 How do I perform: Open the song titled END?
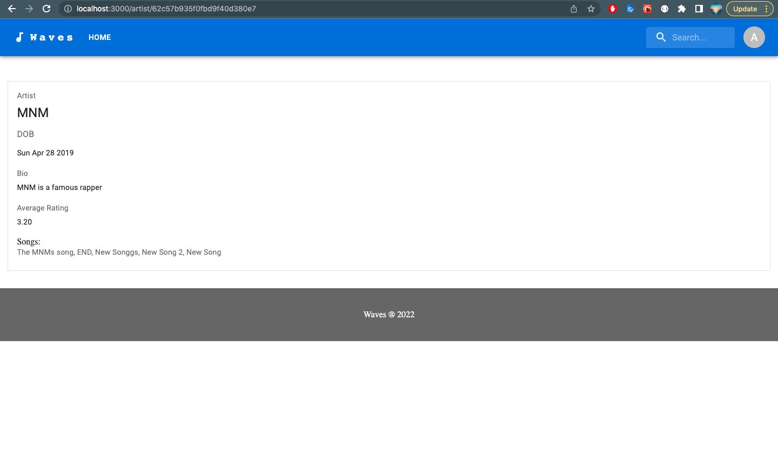click(x=84, y=252)
